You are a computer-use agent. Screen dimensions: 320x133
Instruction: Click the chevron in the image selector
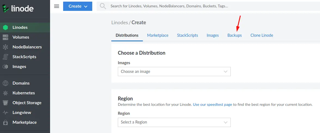point(226,72)
